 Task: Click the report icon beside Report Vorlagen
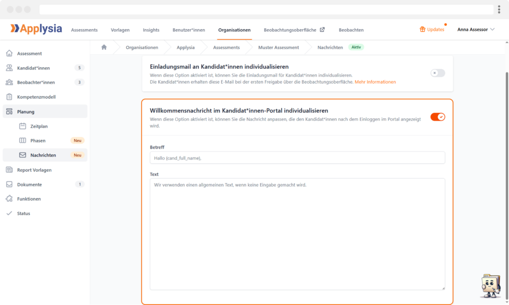click(x=9, y=170)
